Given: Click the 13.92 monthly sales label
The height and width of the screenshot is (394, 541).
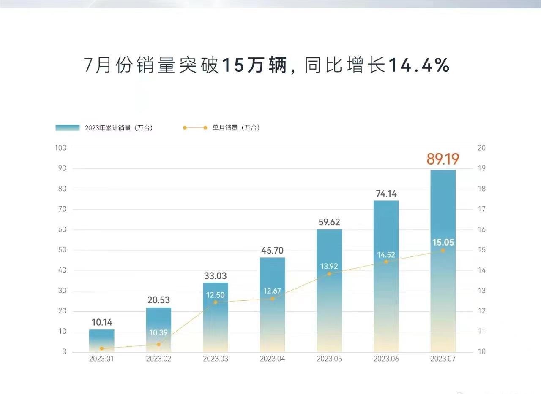Looking at the screenshot, I should [x=329, y=266].
